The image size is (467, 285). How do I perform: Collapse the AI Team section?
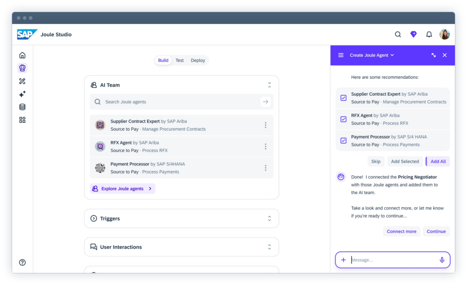coord(269,85)
